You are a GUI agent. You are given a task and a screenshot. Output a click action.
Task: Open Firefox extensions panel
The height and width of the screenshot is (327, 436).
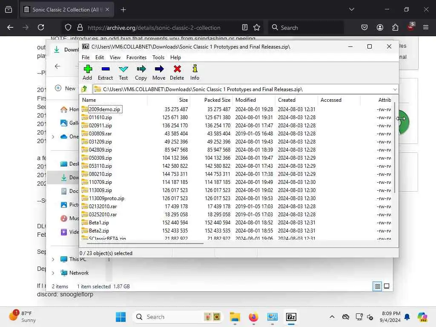tap(395, 28)
